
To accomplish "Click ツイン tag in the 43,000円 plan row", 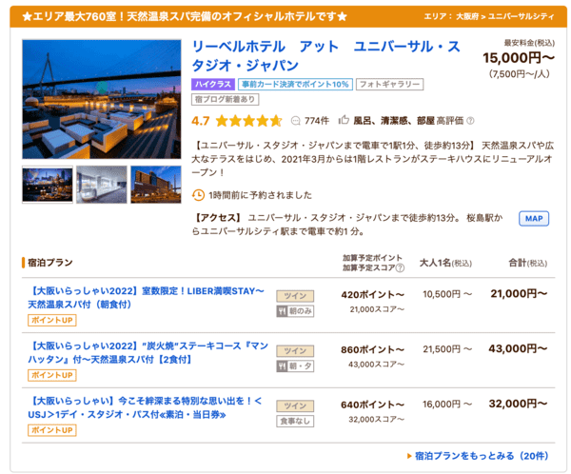I will (295, 351).
